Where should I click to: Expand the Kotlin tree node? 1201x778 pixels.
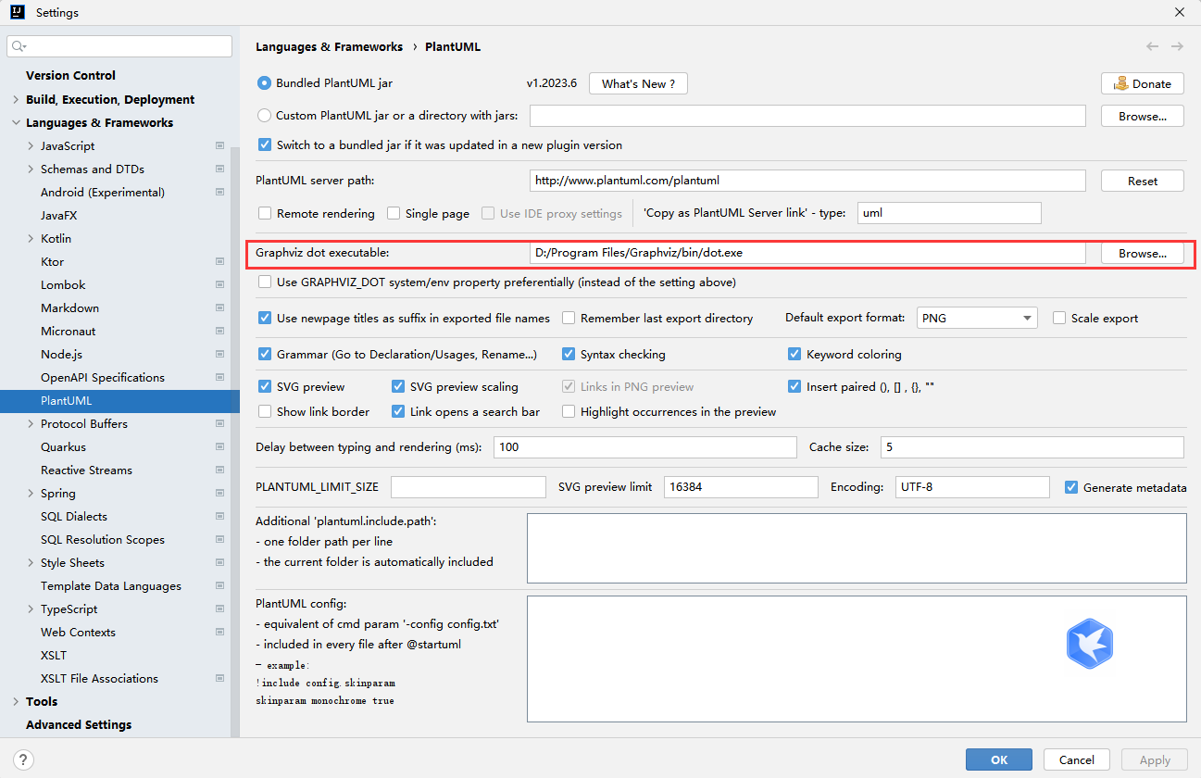click(x=31, y=239)
